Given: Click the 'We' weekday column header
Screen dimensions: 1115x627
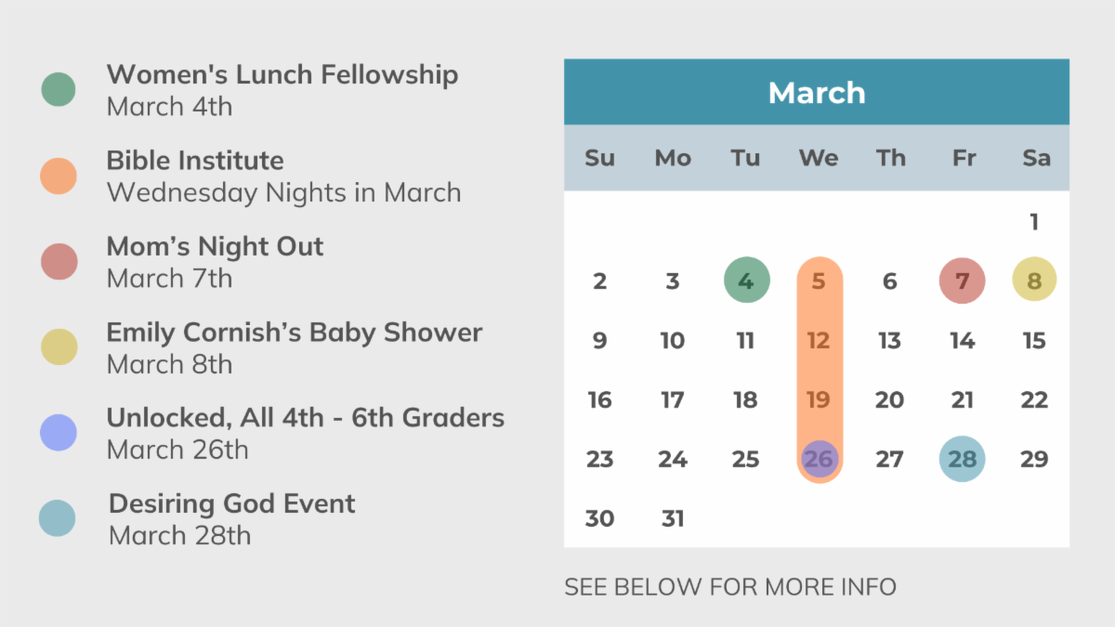Looking at the screenshot, I should tap(819, 158).
